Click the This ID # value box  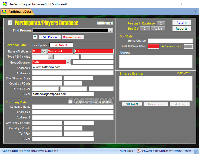145,29
